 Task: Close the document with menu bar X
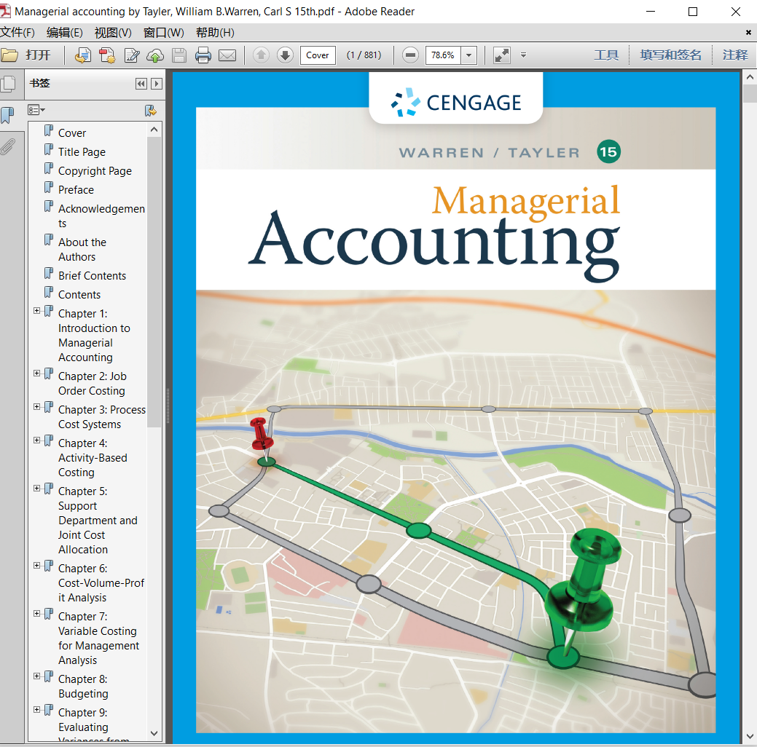tap(748, 32)
